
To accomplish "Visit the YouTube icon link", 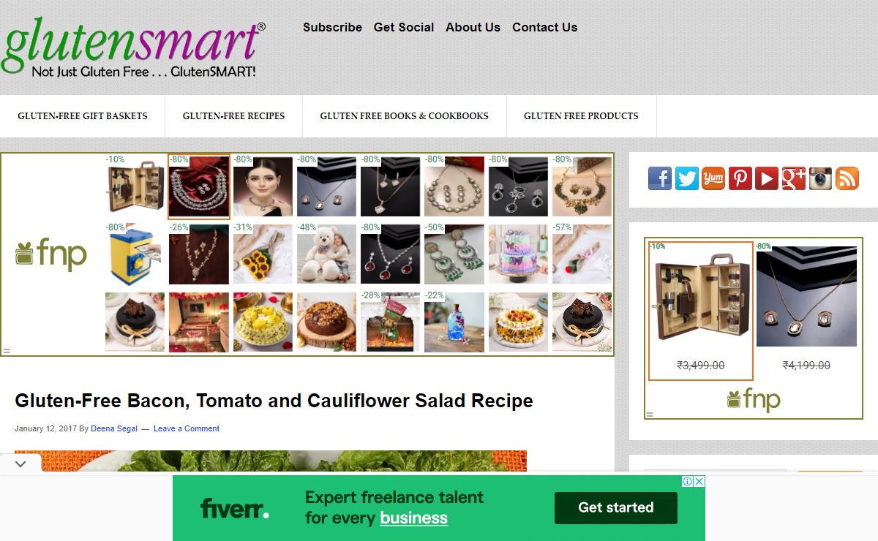I will 767,178.
